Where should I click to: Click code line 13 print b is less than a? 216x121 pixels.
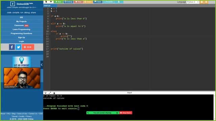click(x=71, y=39)
